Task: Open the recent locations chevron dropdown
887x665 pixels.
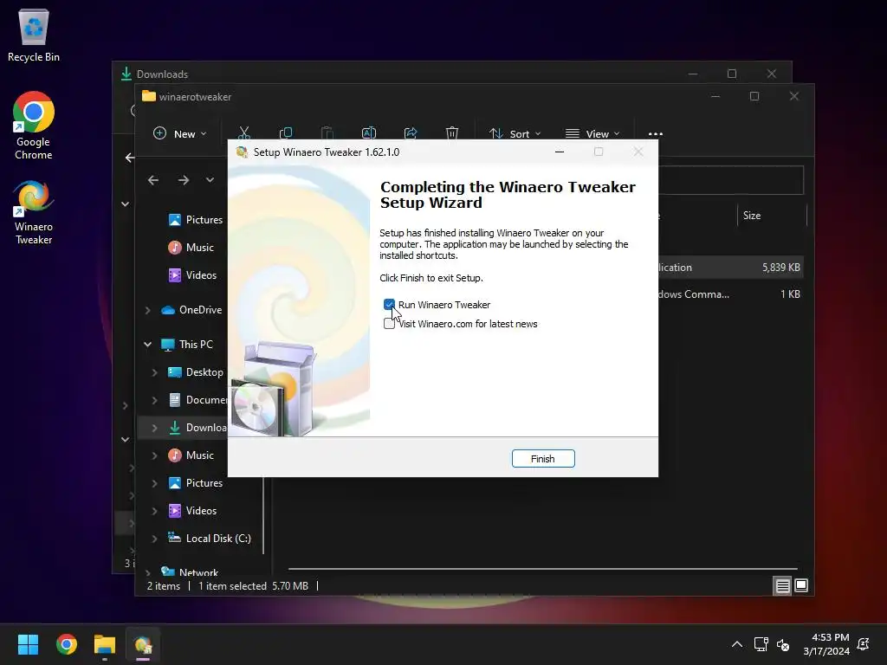Action: [x=210, y=180]
